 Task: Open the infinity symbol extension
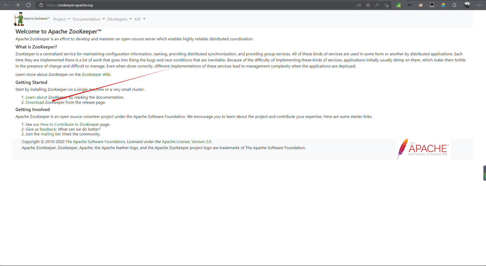410,5
